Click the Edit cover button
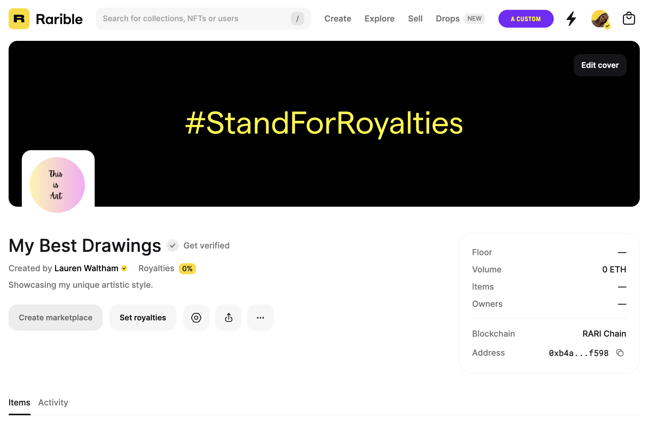Screen dimensions: 657x422 [x=600, y=65]
